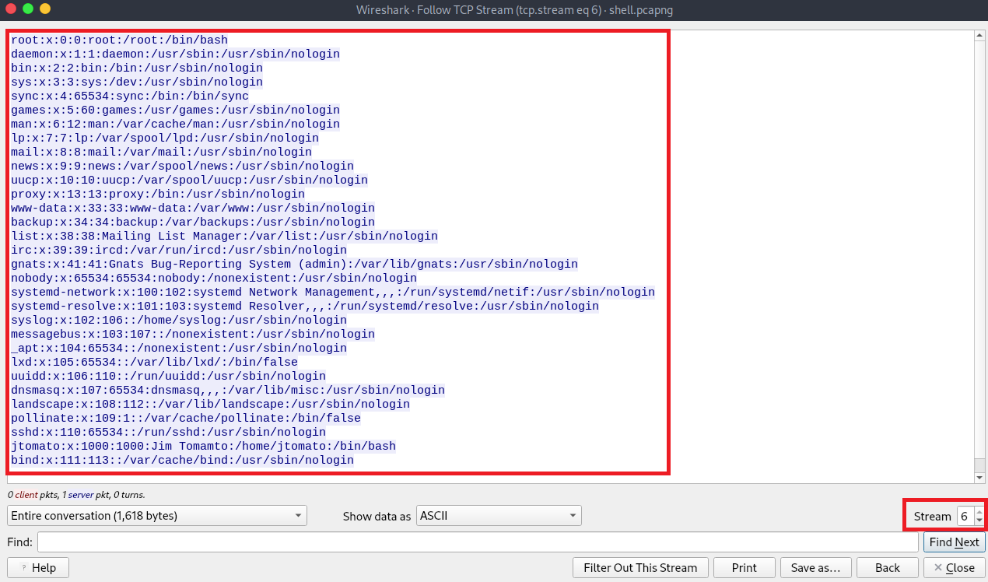988x582 pixels.
Task: Select the lp:x:7:7 line
Action: pyautogui.click(x=165, y=138)
